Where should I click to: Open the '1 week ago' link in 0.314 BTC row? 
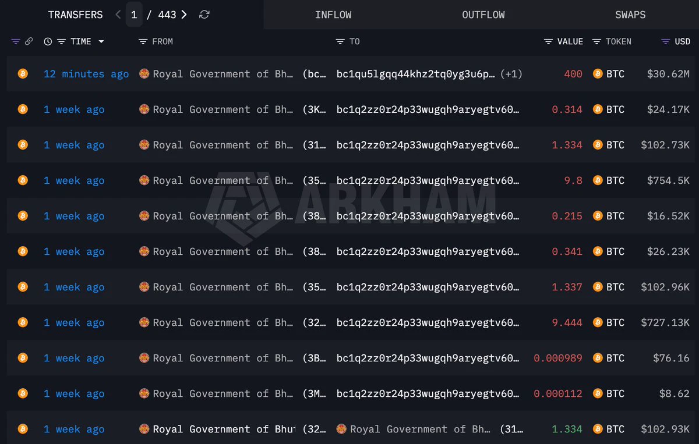coord(74,109)
